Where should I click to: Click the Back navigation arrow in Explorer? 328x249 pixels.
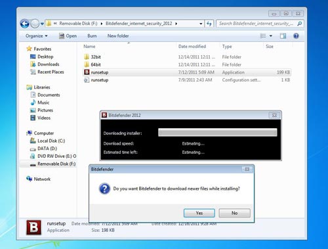pyautogui.click(x=25, y=24)
